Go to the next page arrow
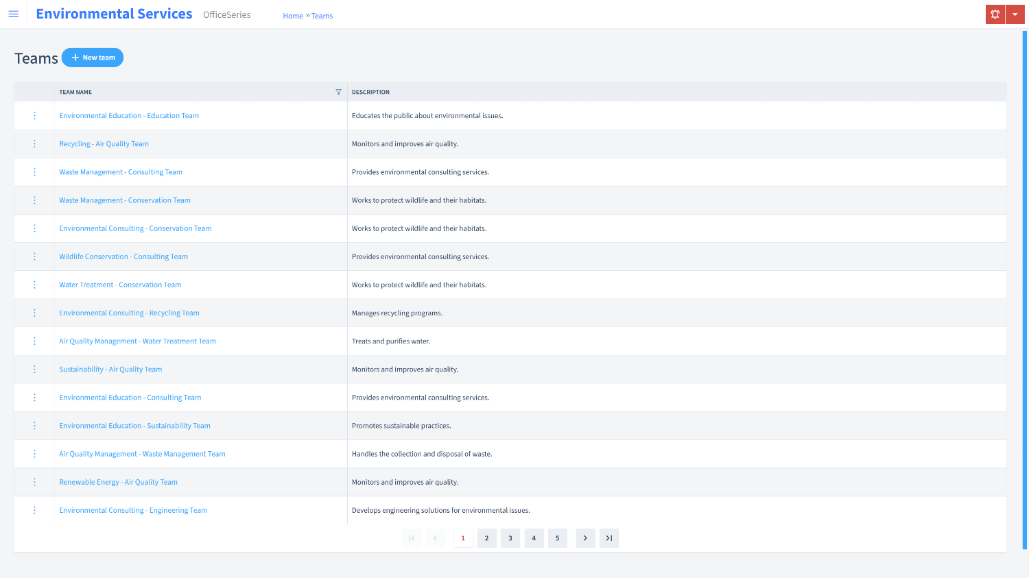 pyautogui.click(x=585, y=538)
